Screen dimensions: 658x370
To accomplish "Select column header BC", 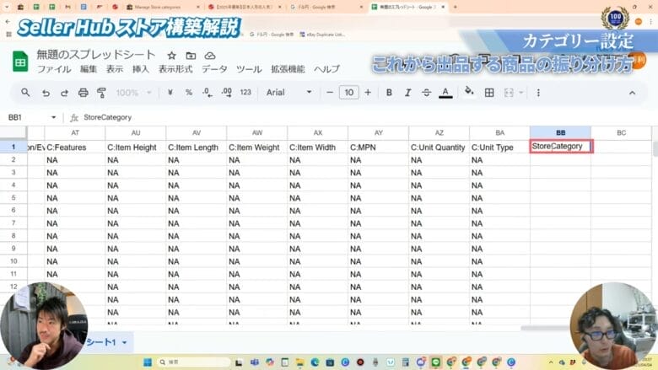I will click(621, 133).
